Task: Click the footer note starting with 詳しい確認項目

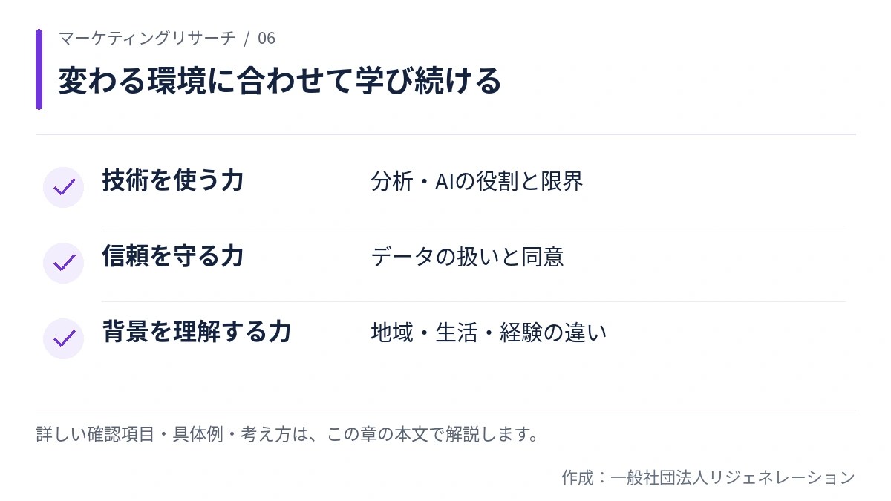Action: coord(287,434)
